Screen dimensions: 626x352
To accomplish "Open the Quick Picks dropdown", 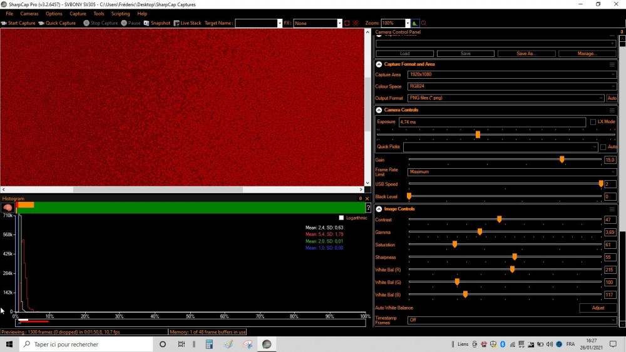I will point(500,147).
